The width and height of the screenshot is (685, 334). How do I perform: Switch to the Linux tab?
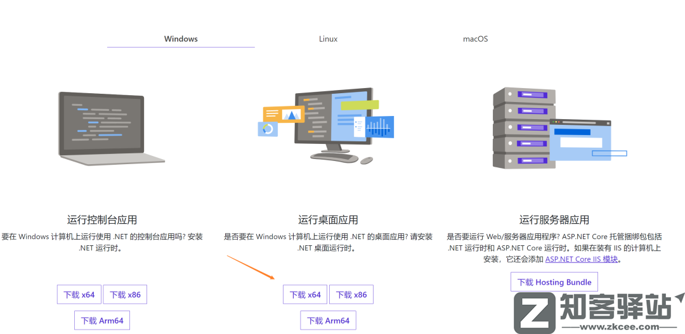(328, 39)
